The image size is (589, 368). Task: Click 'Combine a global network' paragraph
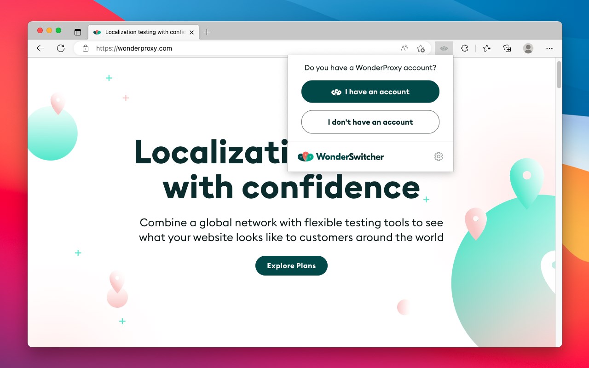coord(291,230)
